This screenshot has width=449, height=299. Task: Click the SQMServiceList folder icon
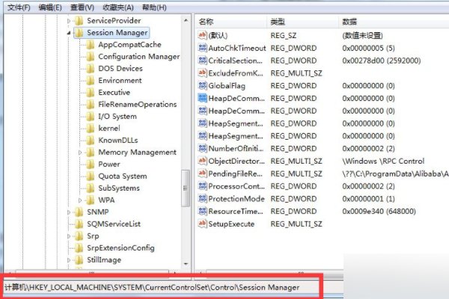pyautogui.click(x=79, y=224)
